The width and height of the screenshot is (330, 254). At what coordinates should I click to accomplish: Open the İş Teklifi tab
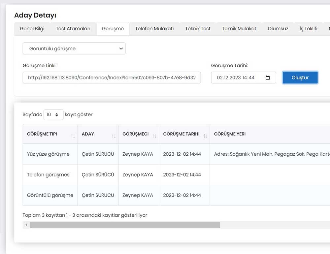pos(308,29)
